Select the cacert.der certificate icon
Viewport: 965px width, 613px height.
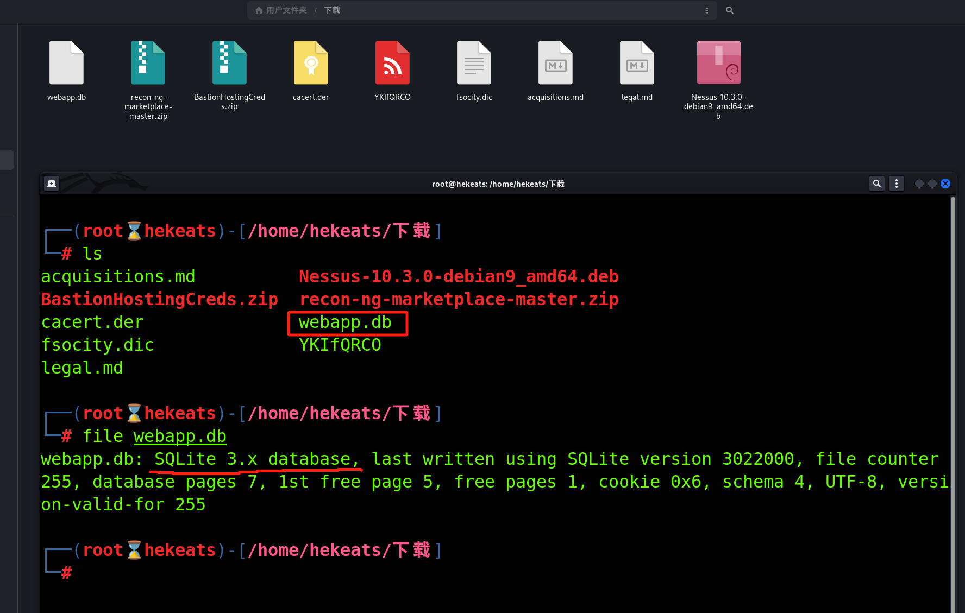(311, 63)
